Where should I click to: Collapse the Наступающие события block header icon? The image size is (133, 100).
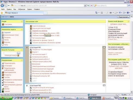[129, 44]
